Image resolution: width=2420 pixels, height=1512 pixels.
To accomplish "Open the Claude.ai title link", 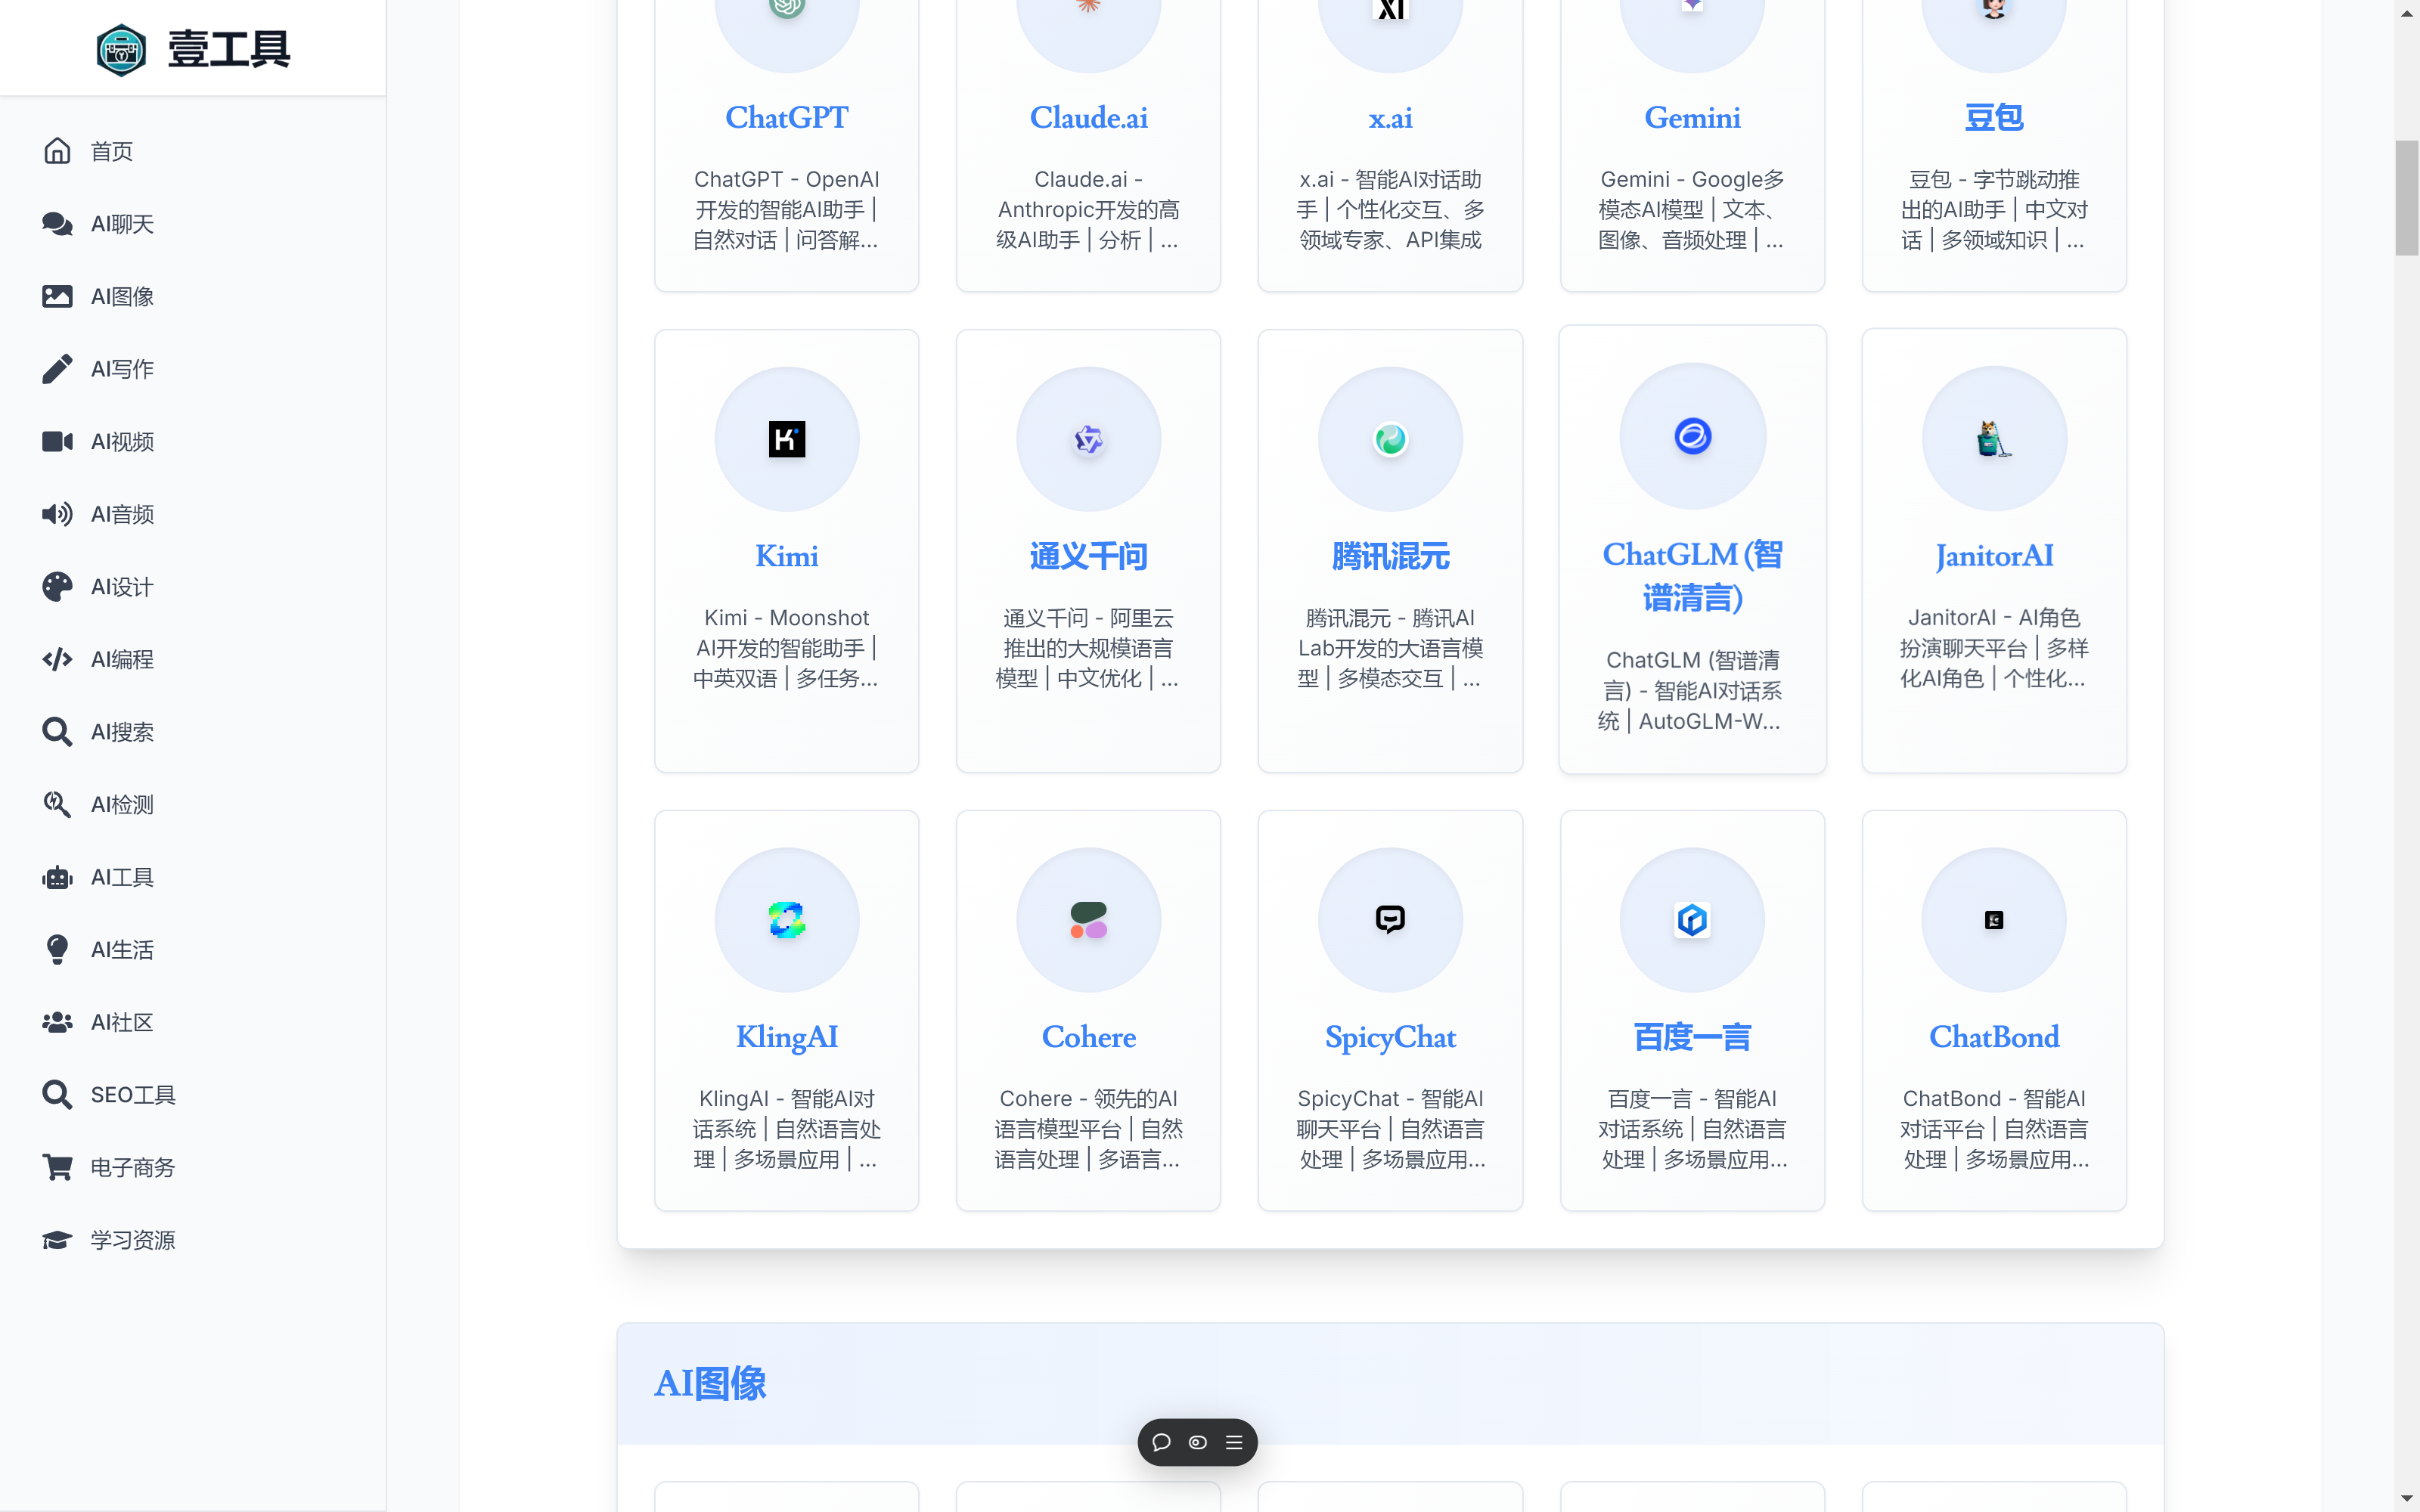I will point(1088,118).
